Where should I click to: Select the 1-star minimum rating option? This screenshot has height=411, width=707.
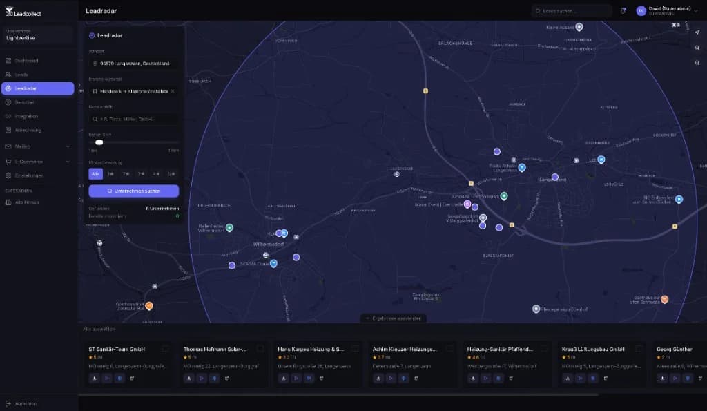[x=111, y=173]
